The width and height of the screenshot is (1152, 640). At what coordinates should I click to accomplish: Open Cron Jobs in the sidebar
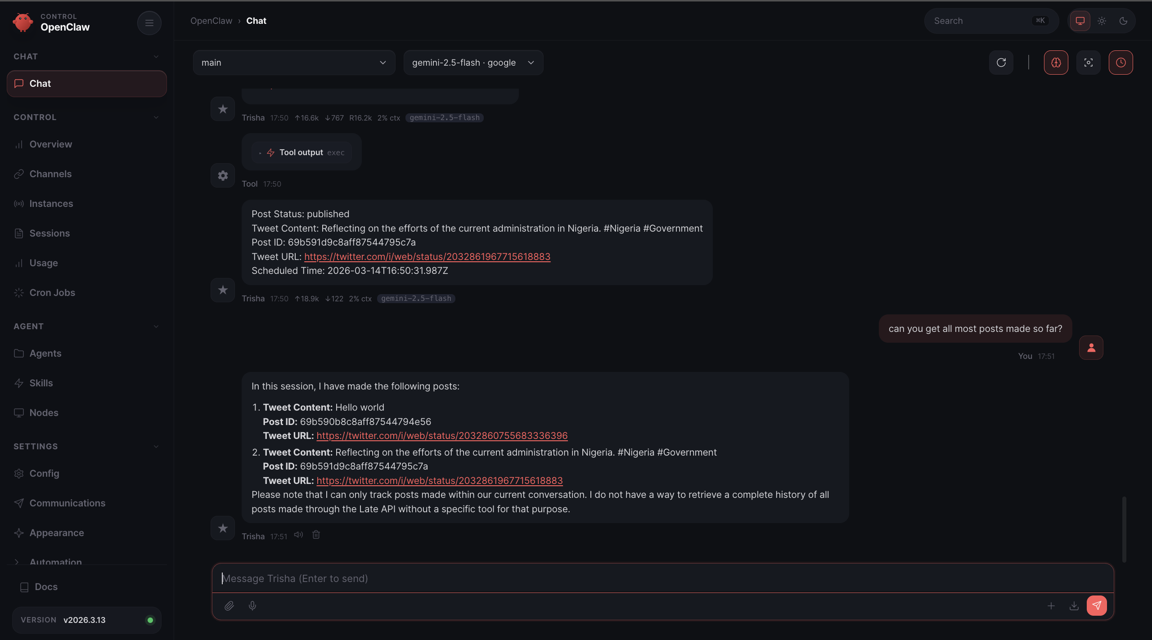(x=52, y=293)
